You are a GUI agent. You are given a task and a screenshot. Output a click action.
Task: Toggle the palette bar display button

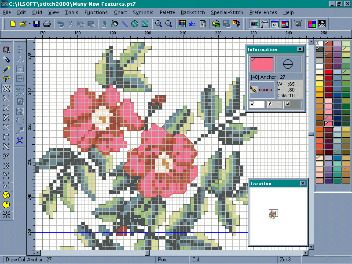click(x=254, y=24)
